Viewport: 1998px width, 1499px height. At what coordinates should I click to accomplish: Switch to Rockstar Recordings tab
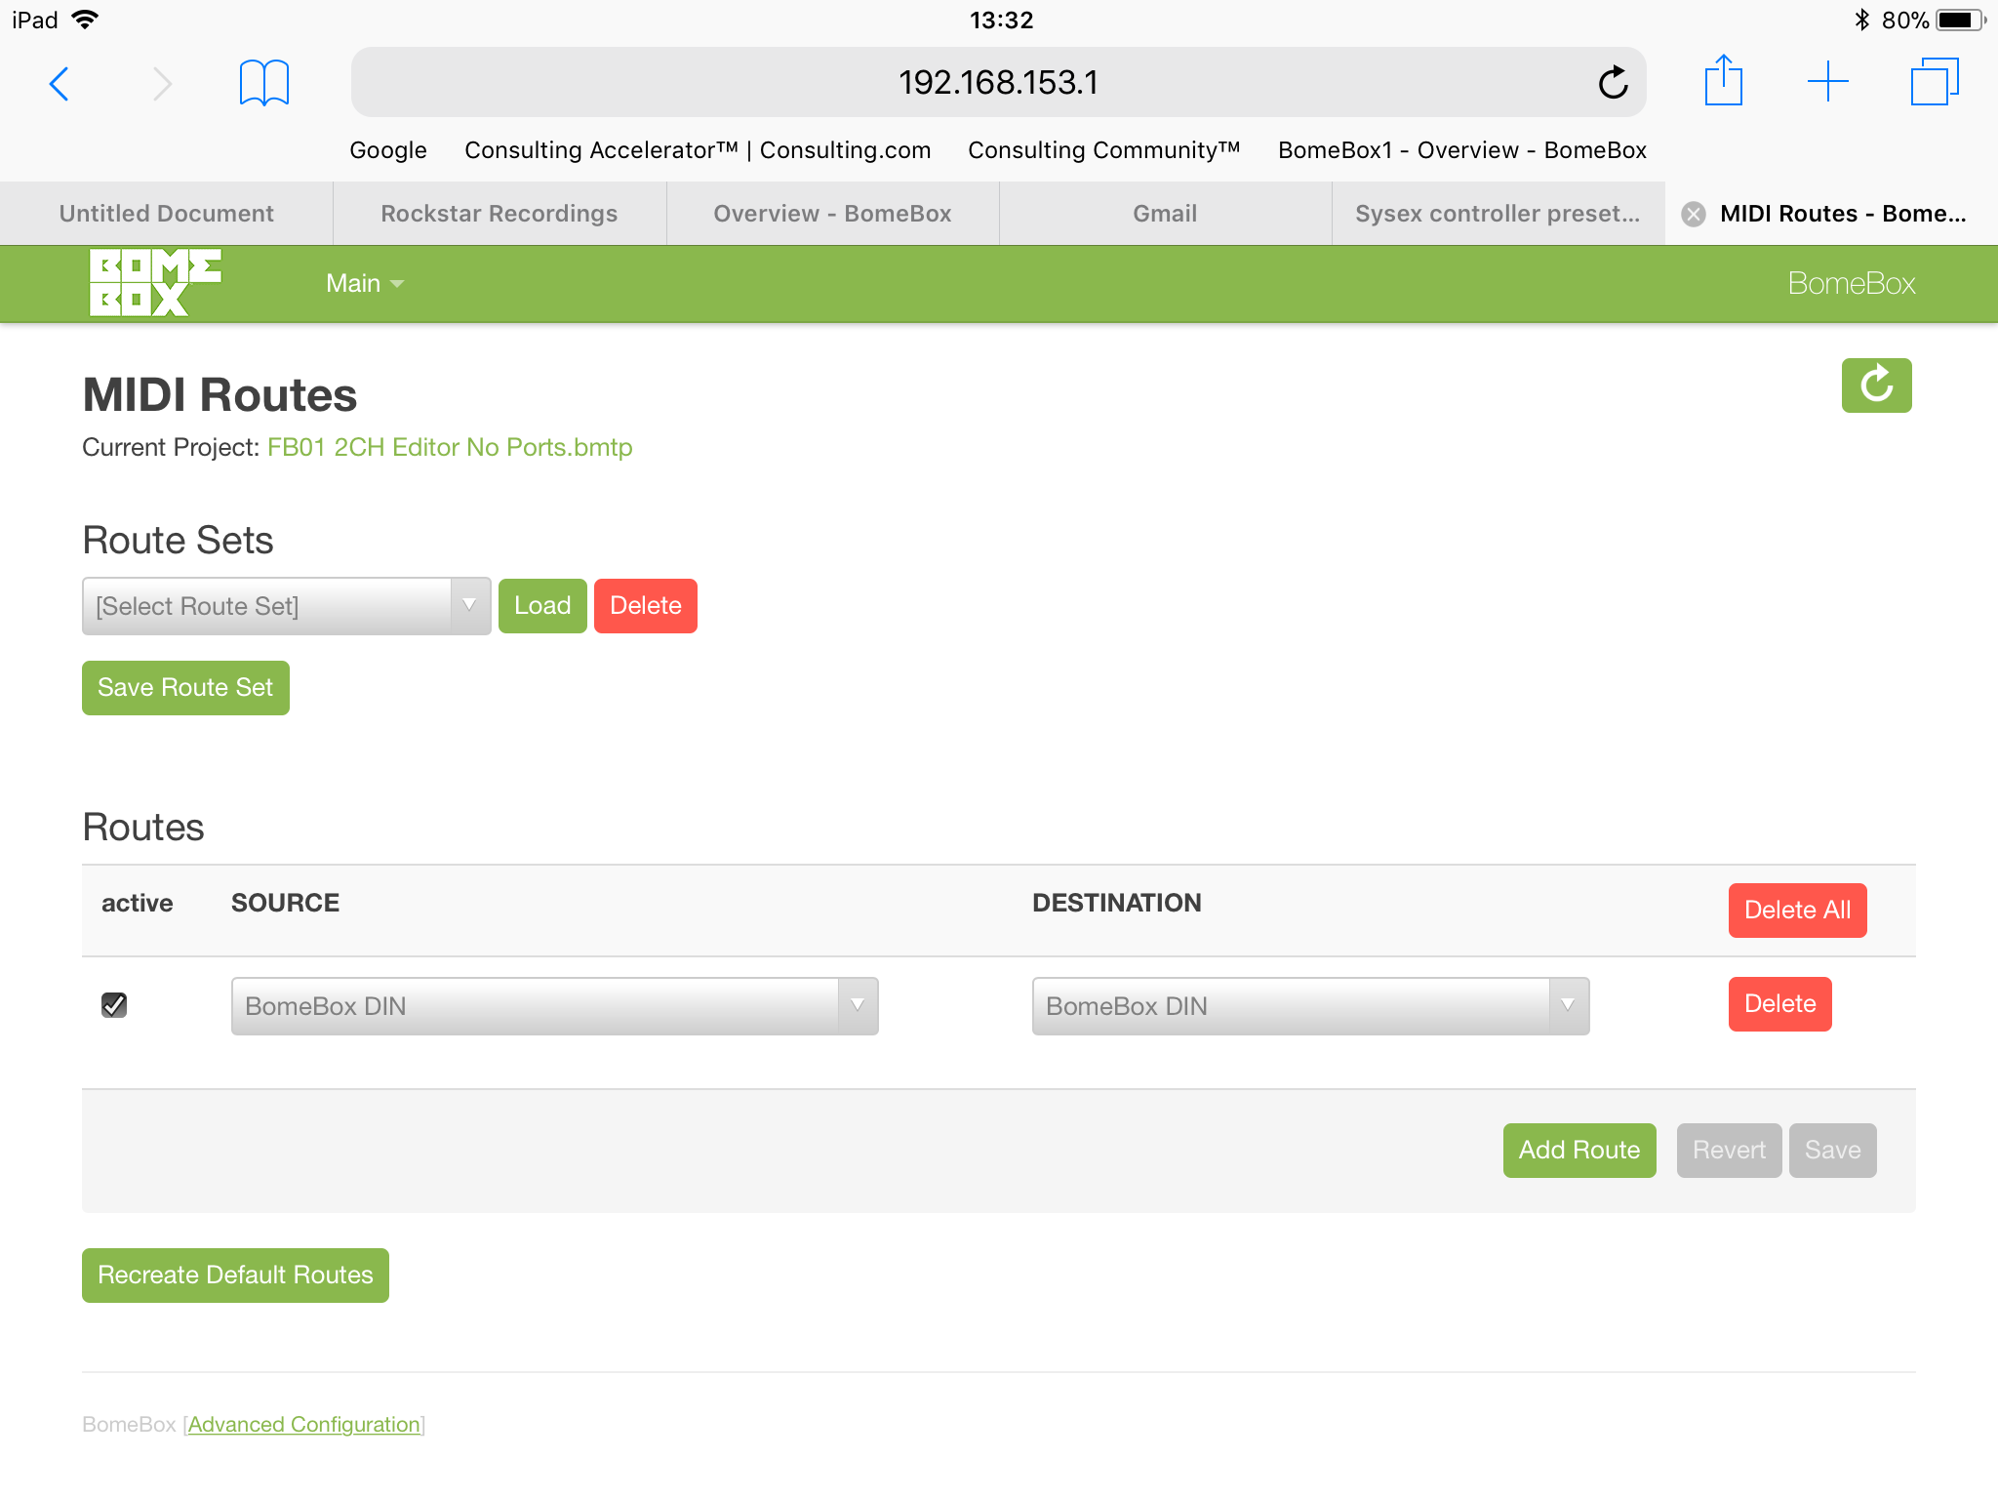click(499, 214)
